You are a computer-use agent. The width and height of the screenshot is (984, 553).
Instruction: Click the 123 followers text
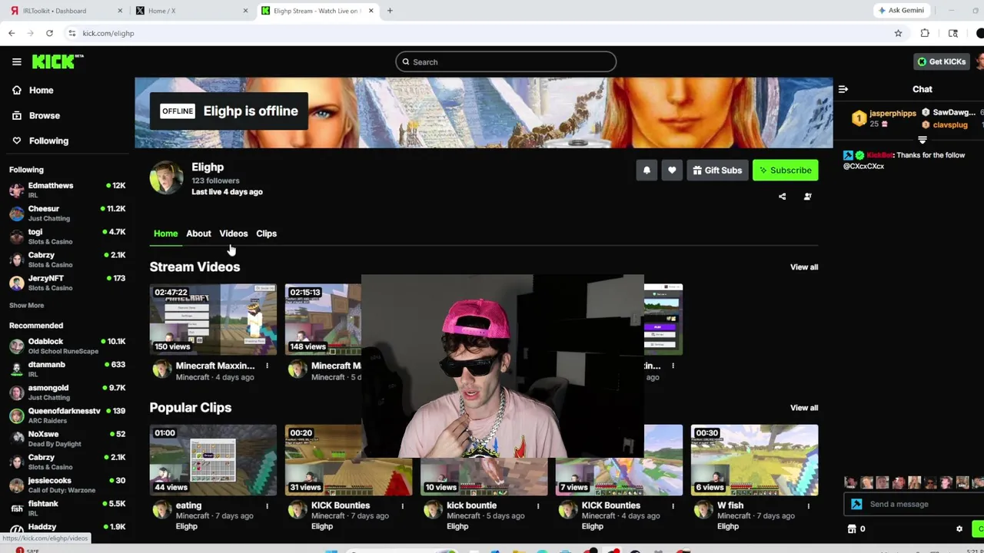[215, 180]
